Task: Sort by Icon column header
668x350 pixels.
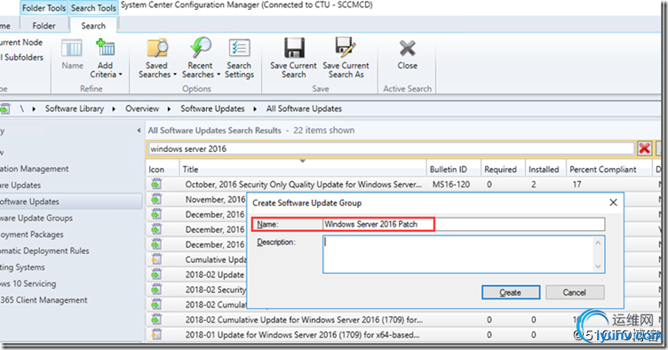Action: coord(163,170)
